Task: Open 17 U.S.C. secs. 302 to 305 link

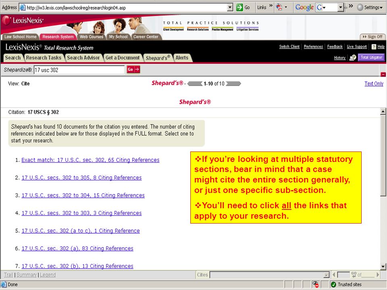Action: pyautogui.click(x=81, y=178)
